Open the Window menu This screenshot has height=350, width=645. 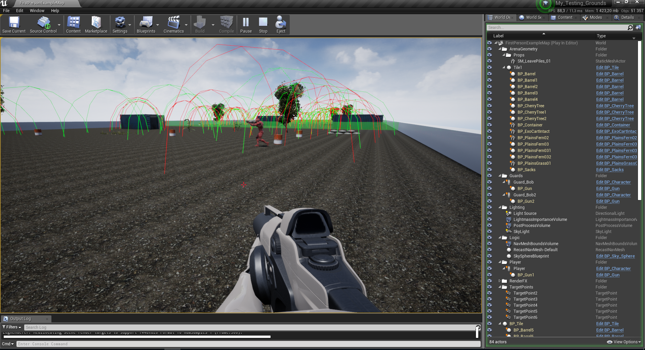[37, 11]
